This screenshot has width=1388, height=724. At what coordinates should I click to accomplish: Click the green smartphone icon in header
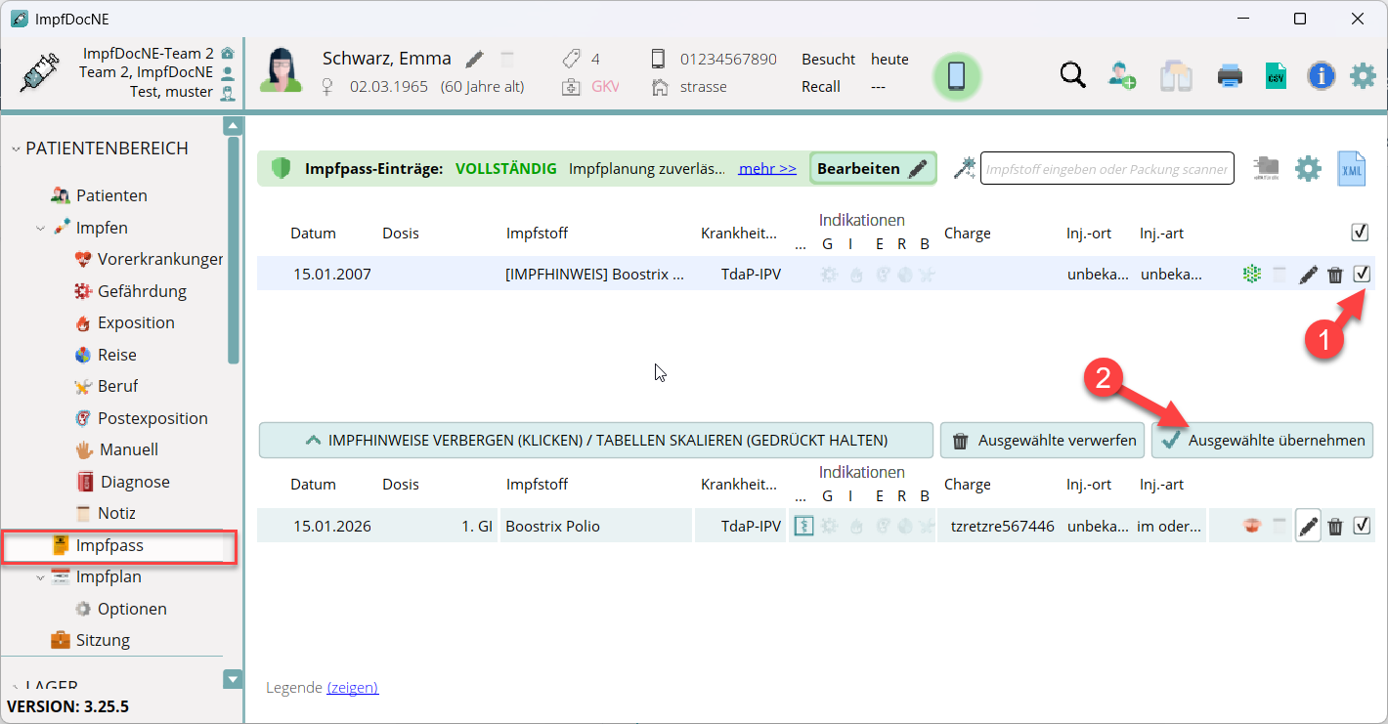click(957, 76)
